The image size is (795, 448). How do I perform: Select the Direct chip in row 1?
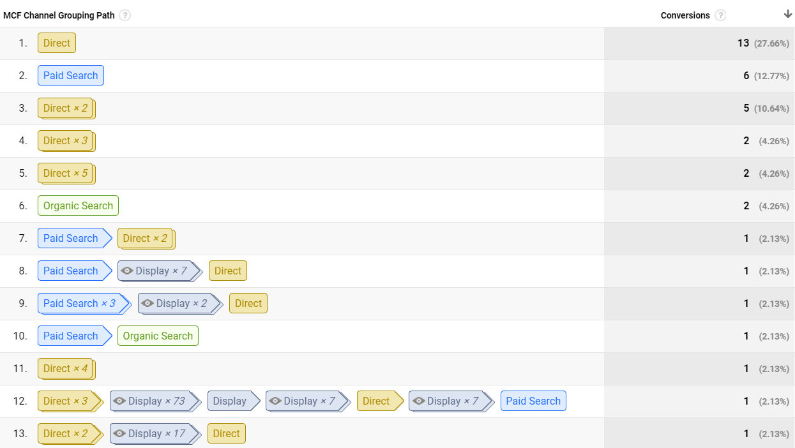[57, 43]
